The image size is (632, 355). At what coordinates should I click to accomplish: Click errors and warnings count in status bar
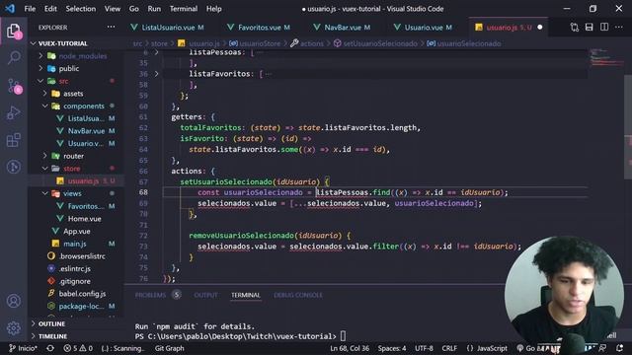coord(78,348)
